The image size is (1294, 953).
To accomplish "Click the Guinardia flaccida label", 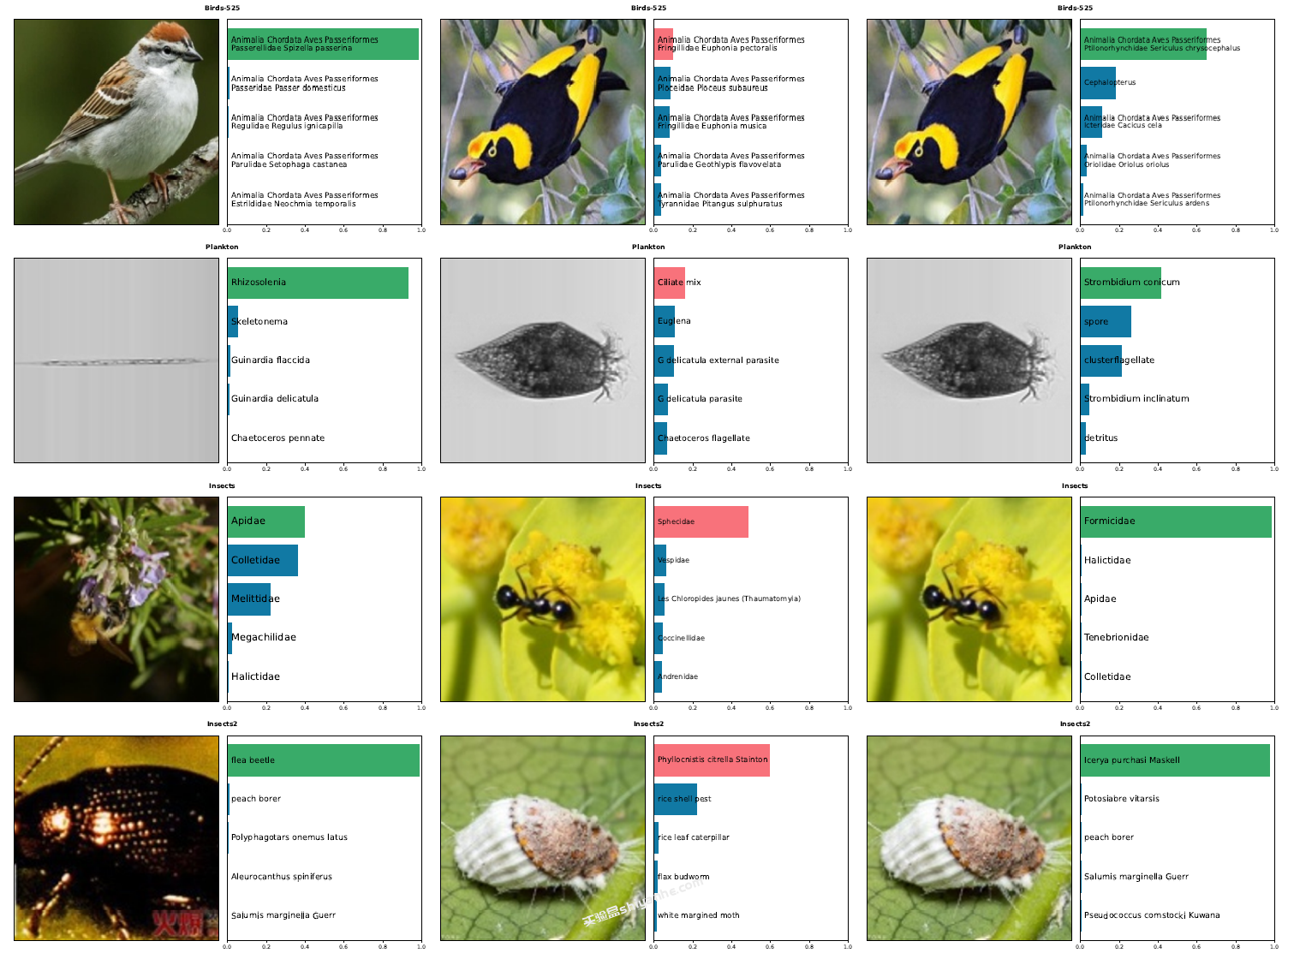I will pyautogui.click(x=271, y=360).
